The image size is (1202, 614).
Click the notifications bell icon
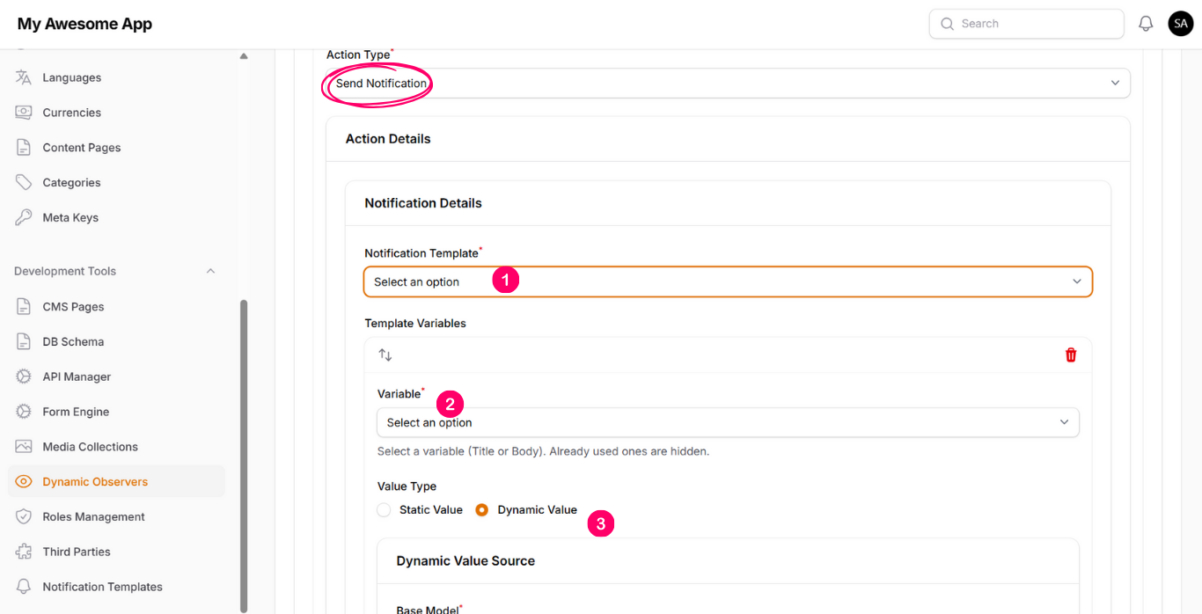1146,24
